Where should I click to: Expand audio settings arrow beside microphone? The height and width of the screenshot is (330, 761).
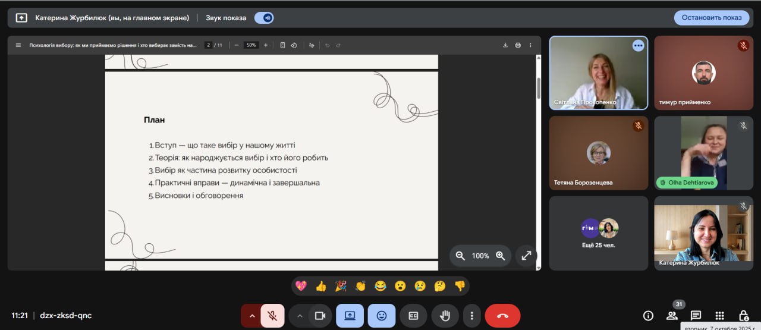click(252, 316)
